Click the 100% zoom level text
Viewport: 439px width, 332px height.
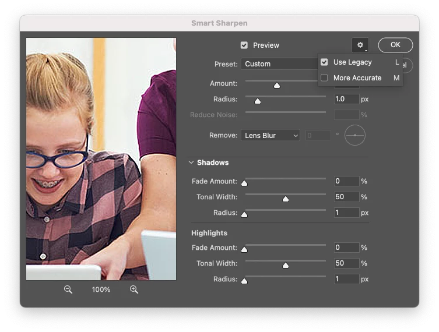coord(101,289)
